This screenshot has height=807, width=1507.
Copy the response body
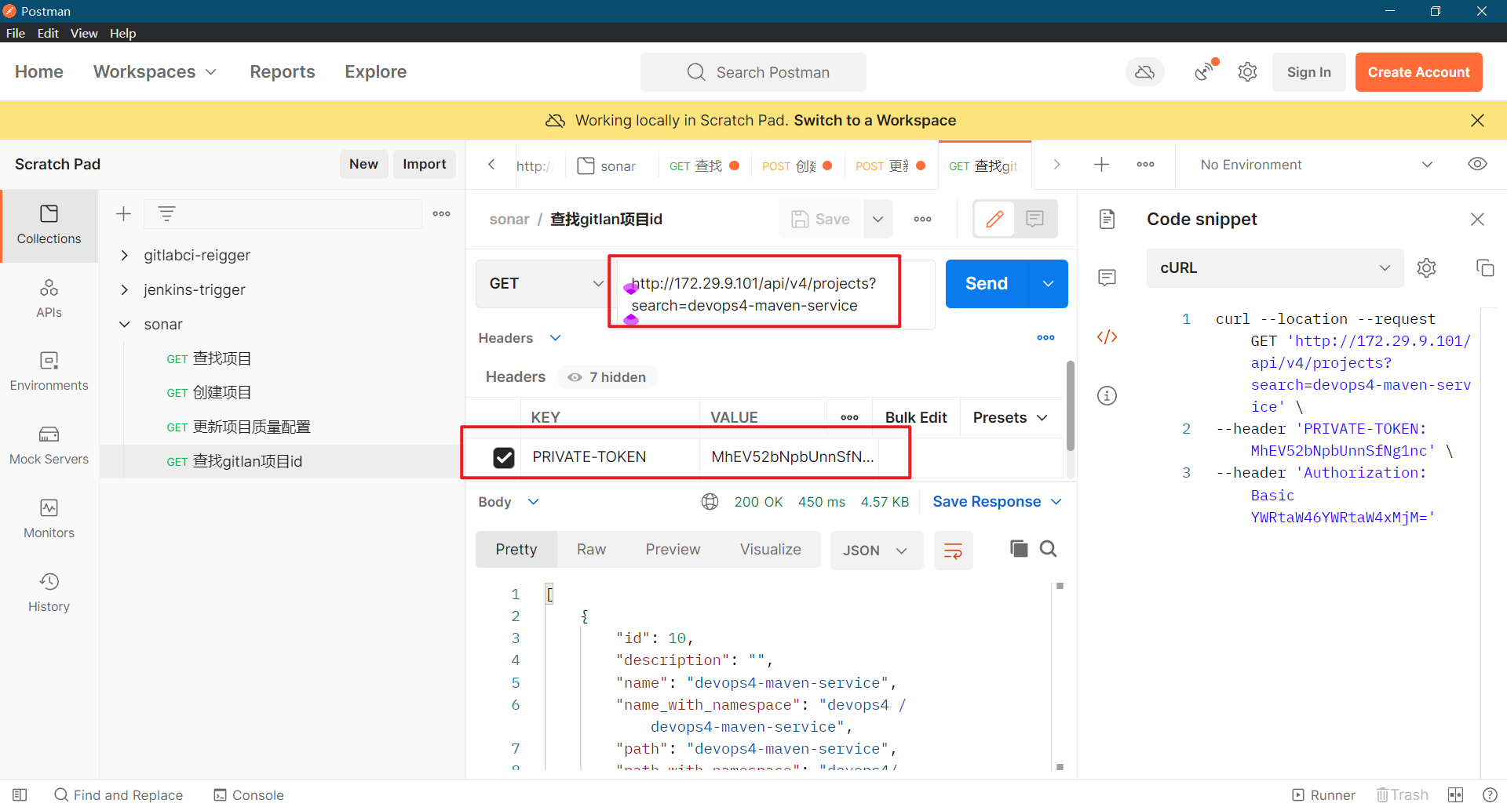[x=1019, y=548]
